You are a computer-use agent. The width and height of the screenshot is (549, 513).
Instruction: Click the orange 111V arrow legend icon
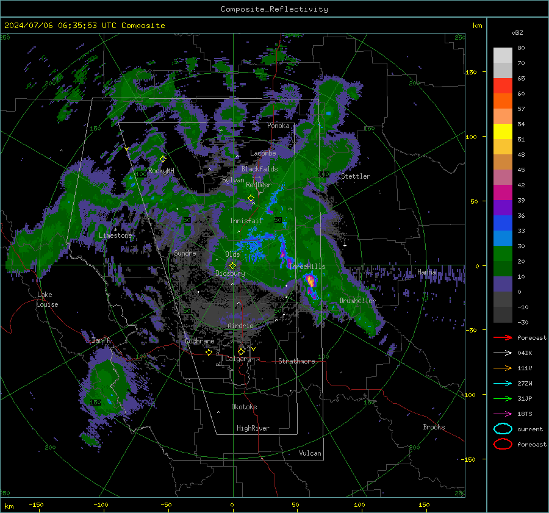click(503, 368)
